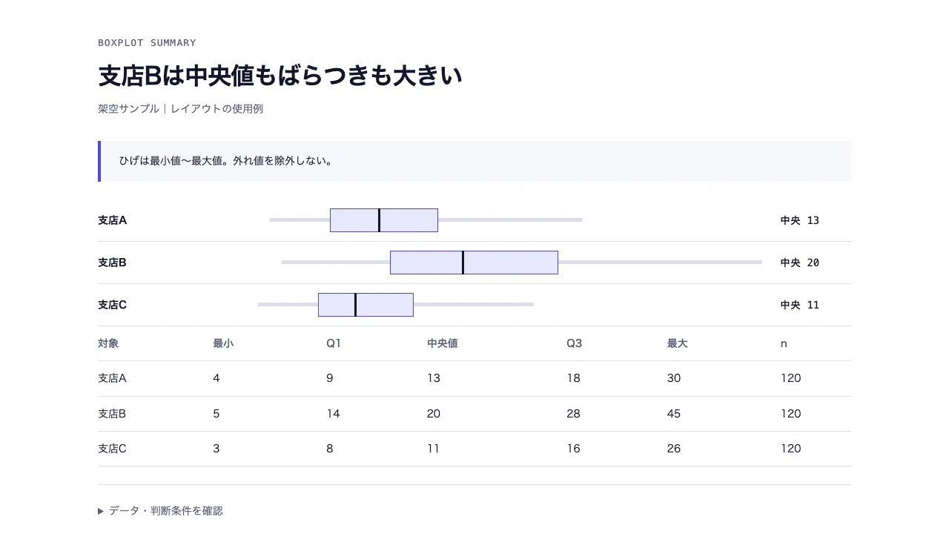Click the 中央値 column header

tap(443, 343)
